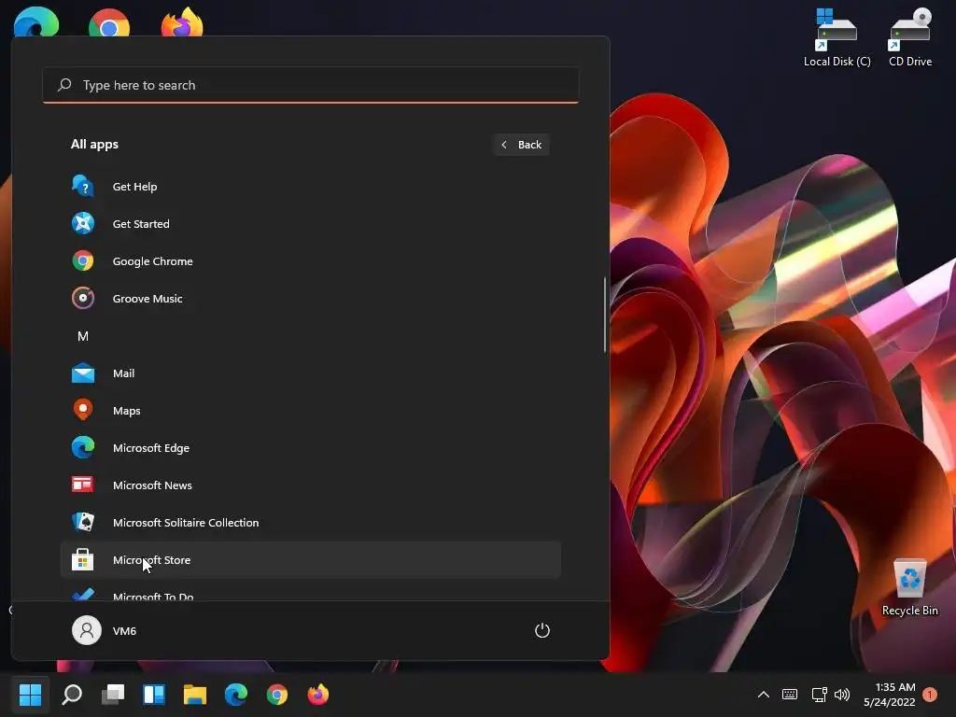Open Firefox from the taskbar
This screenshot has height=717, width=956.
(x=317, y=694)
